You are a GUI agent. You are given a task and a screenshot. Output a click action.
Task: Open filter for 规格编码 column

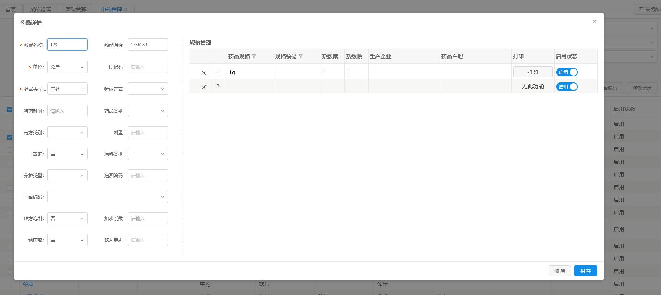coord(301,57)
